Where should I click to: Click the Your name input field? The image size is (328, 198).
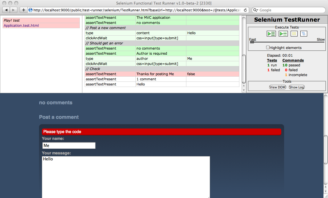click(x=69, y=146)
